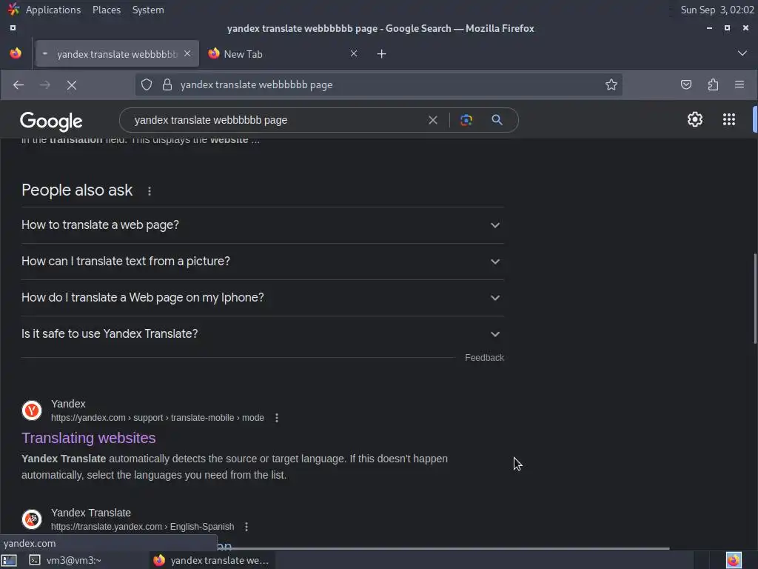This screenshot has height=569, width=758.
Task: Stop loading the page with the X button
Action: coord(72,85)
